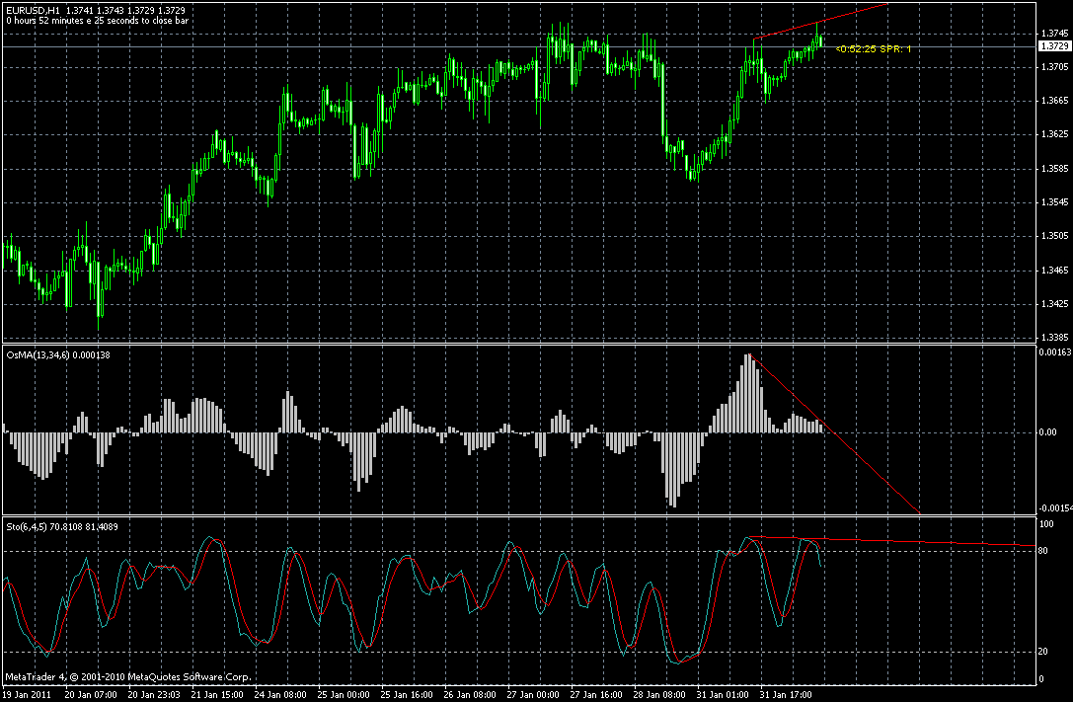Pick the 1.3585 price scale value
1073x702 pixels.
coord(1054,169)
